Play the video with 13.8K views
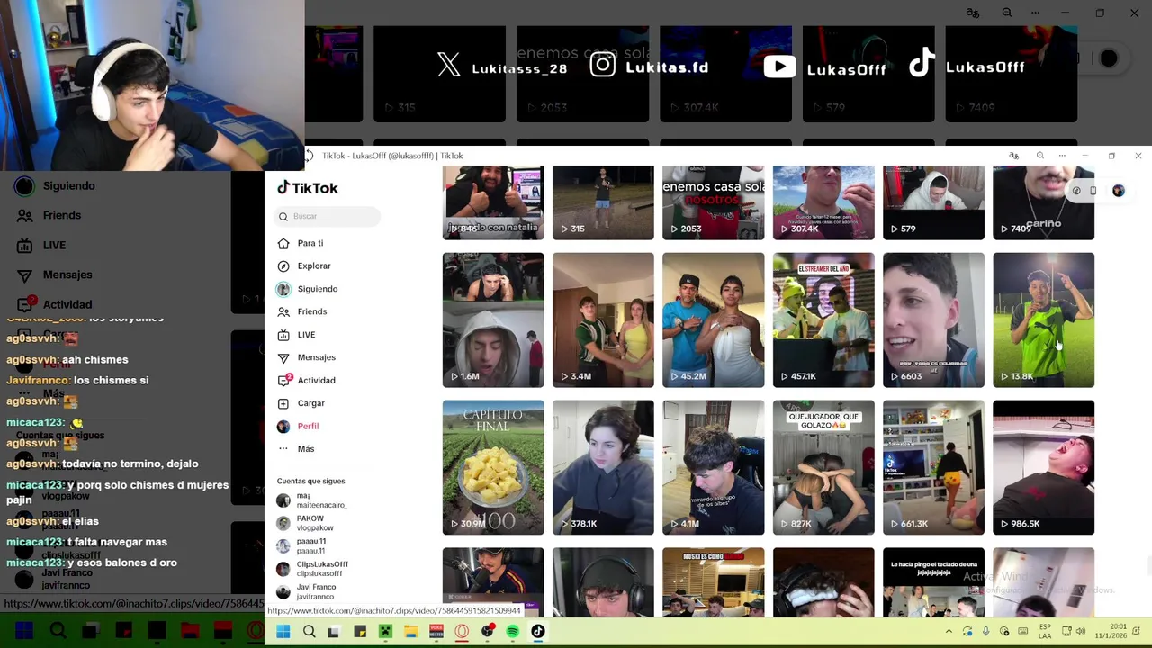 click(1043, 319)
